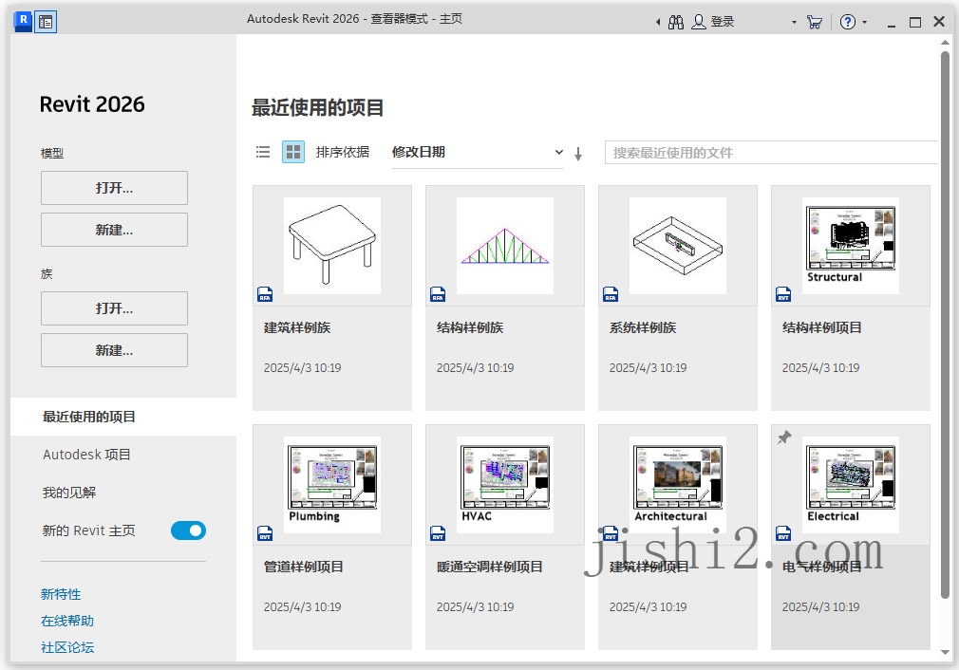The width and height of the screenshot is (959, 670).
Task: Click 新建... button under 模型
Action: coord(114,230)
